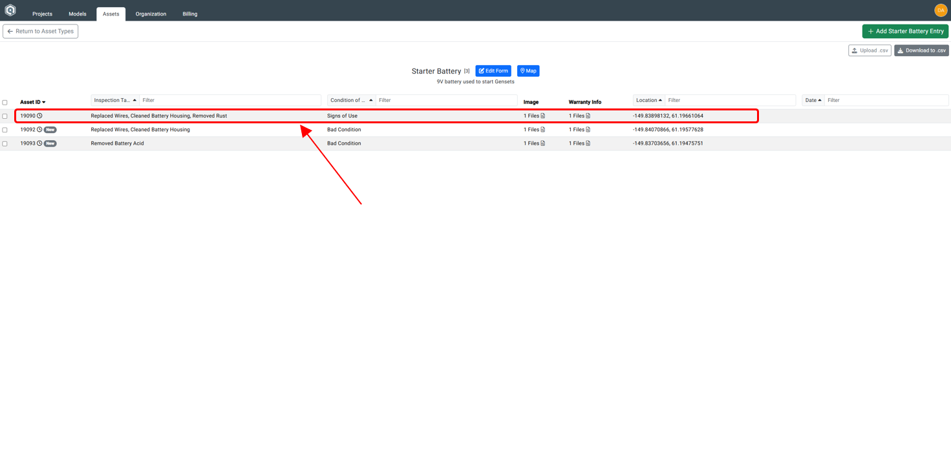The width and height of the screenshot is (951, 470).
Task: Open the Models tab
Action: (78, 14)
